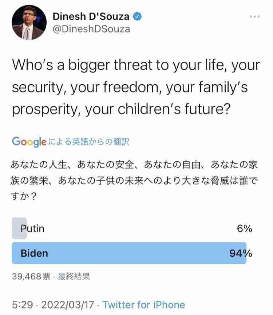This screenshot has height=315, width=273.
Task: Click the Dinesh D'Souza display name
Action: click(x=91, y=16)
